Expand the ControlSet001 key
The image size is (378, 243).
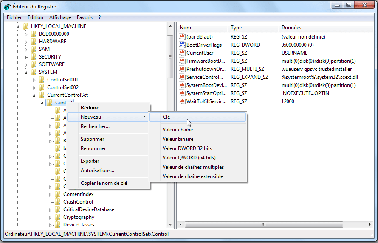[34, 80]
